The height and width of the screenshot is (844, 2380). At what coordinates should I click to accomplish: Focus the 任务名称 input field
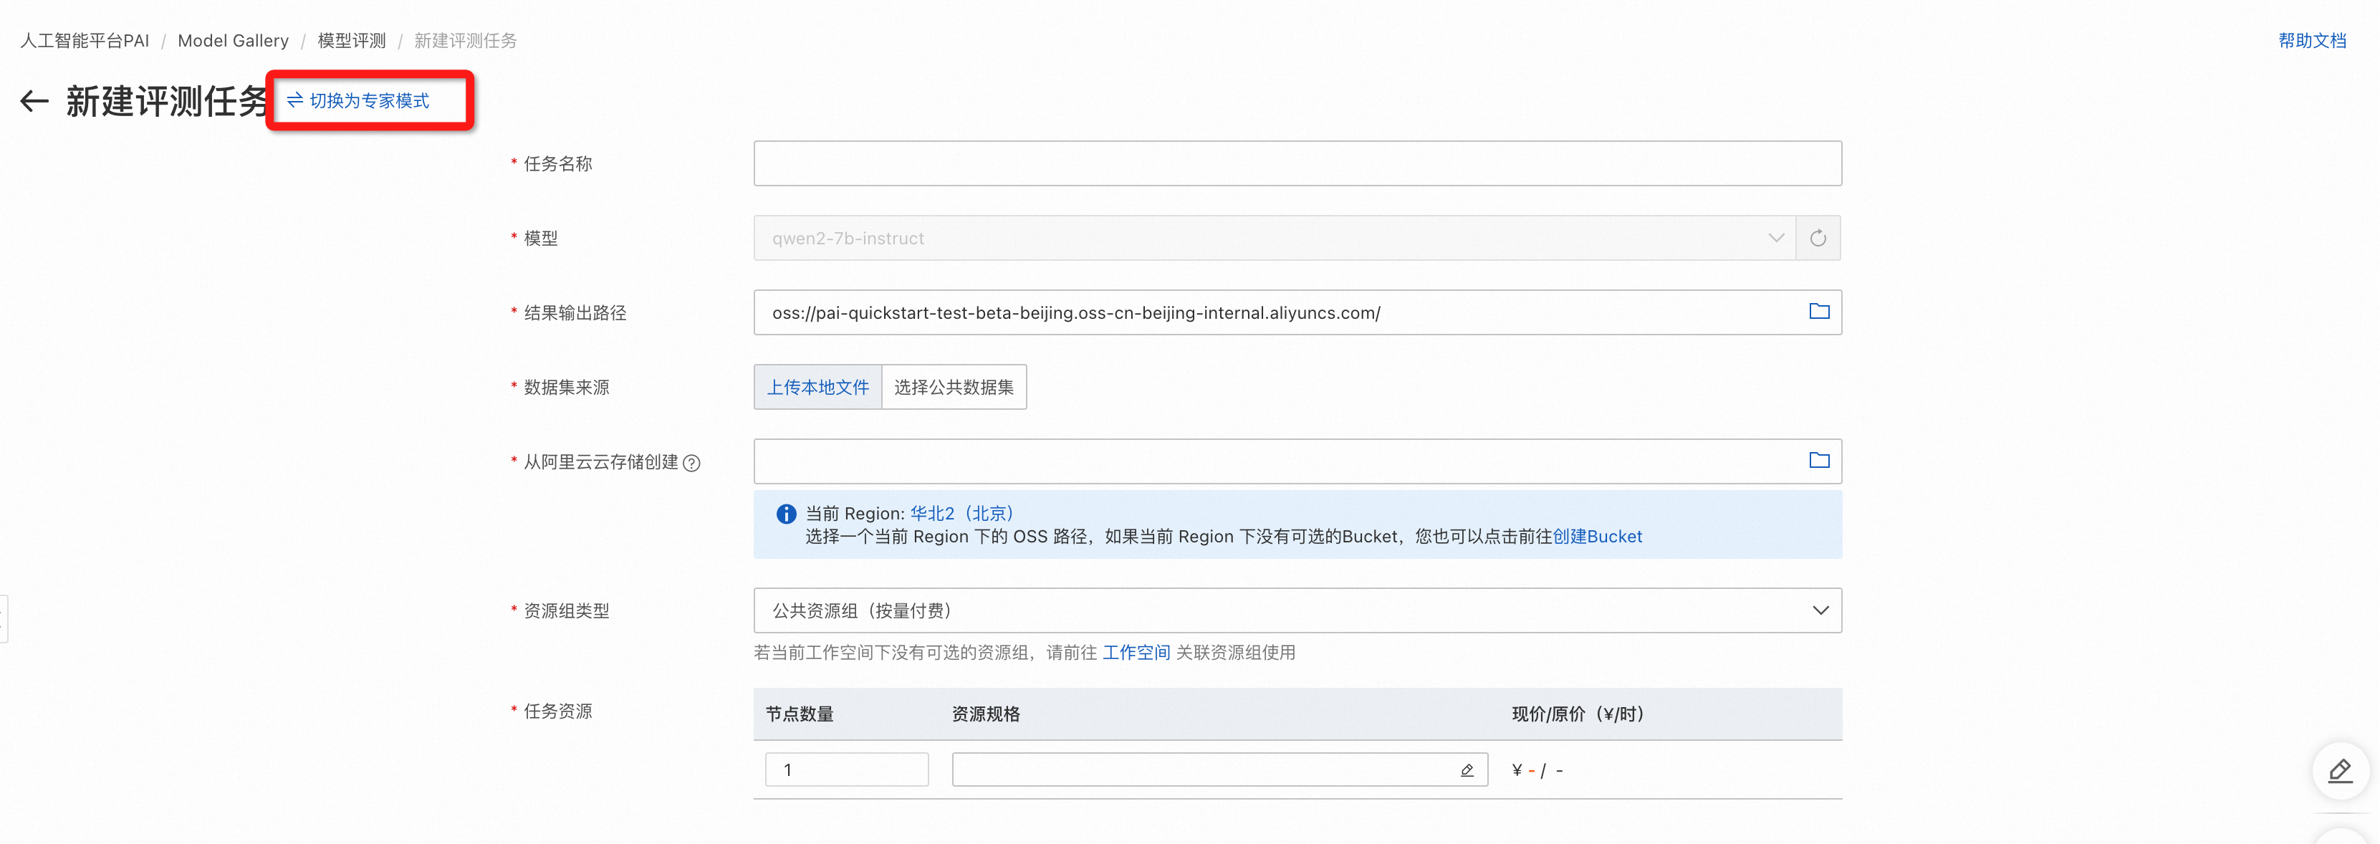click(x=1297, y=163)
